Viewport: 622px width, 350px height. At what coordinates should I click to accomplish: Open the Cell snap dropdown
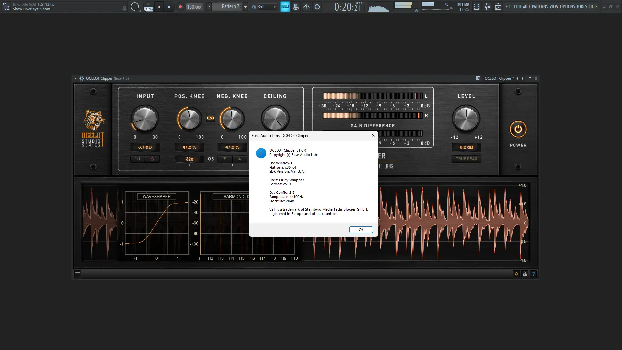tap(265, 6)
